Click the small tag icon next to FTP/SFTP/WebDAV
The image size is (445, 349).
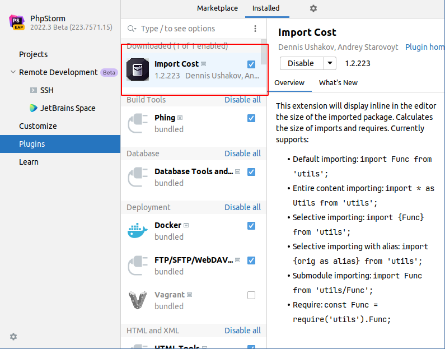pyautogui.click(x=238, y=260)
